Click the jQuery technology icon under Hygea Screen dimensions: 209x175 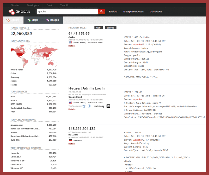pyautogui.click(x=84, y=106)
